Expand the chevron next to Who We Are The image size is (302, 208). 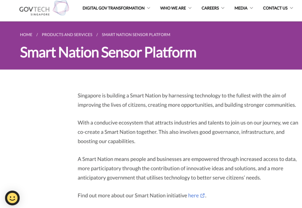pyautogui.click(x=190, y=8)
